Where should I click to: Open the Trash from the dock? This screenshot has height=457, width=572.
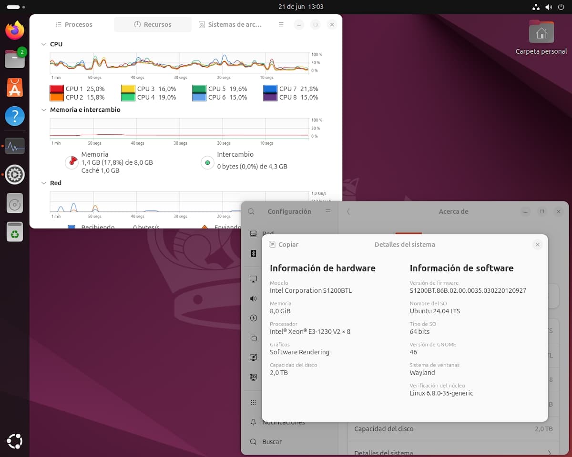(x=15, y=232)
